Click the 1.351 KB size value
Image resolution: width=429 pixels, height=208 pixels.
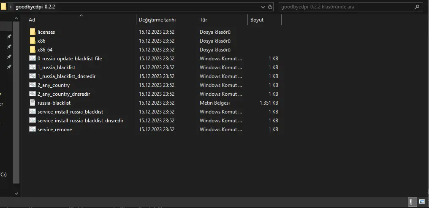point(269,103)
